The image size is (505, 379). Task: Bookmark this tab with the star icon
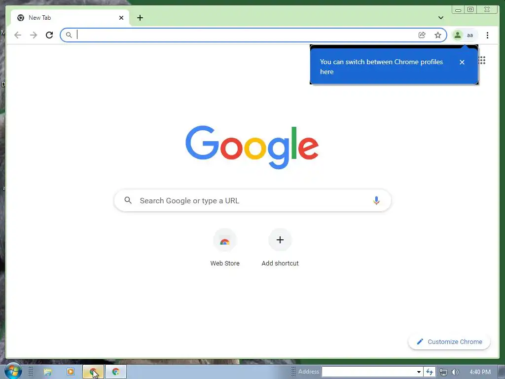coord(438,35)
